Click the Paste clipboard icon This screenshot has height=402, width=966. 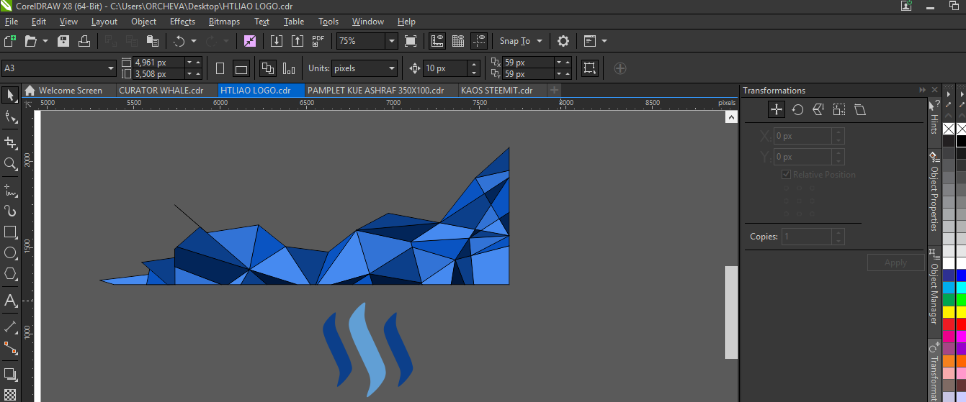point(152,41)
